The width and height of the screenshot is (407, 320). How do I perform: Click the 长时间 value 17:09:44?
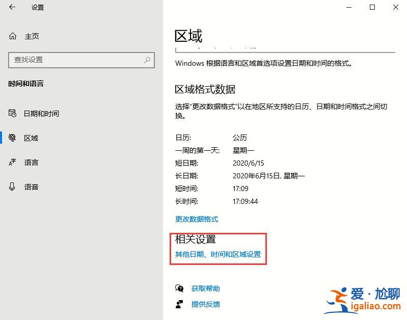tap(245, 201)
